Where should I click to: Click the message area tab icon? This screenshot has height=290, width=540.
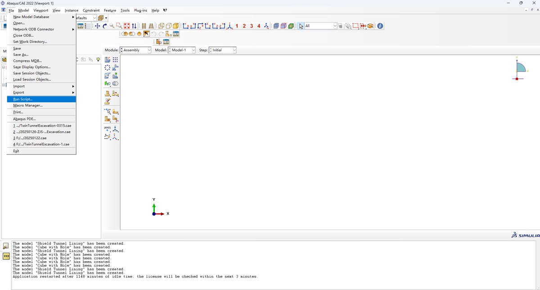6,246
